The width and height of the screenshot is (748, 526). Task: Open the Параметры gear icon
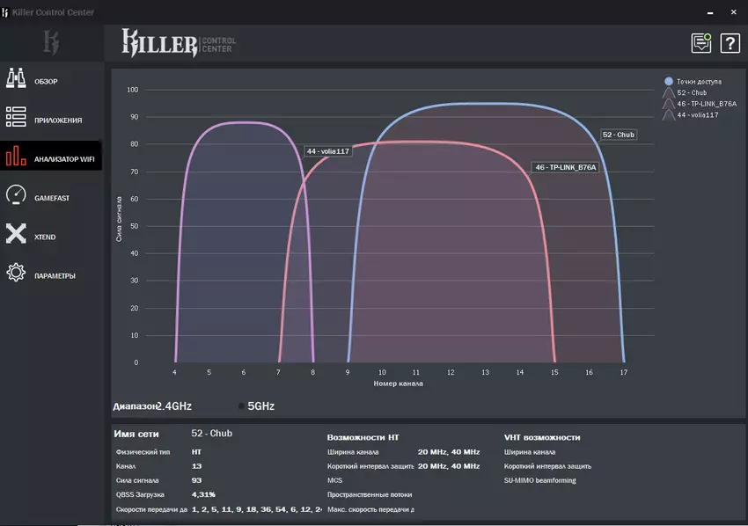coord(16,274)
